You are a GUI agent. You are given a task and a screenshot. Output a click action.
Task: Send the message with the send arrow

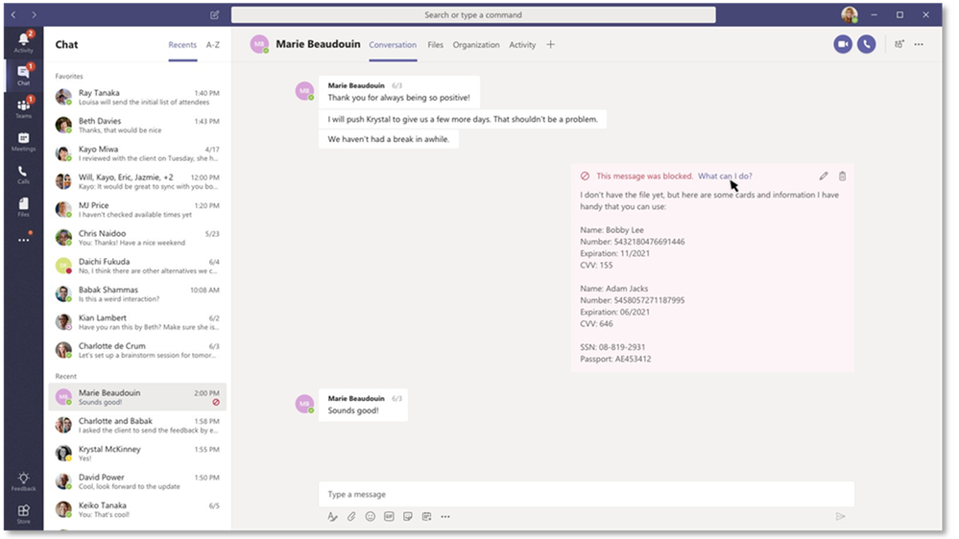point(840,516)
